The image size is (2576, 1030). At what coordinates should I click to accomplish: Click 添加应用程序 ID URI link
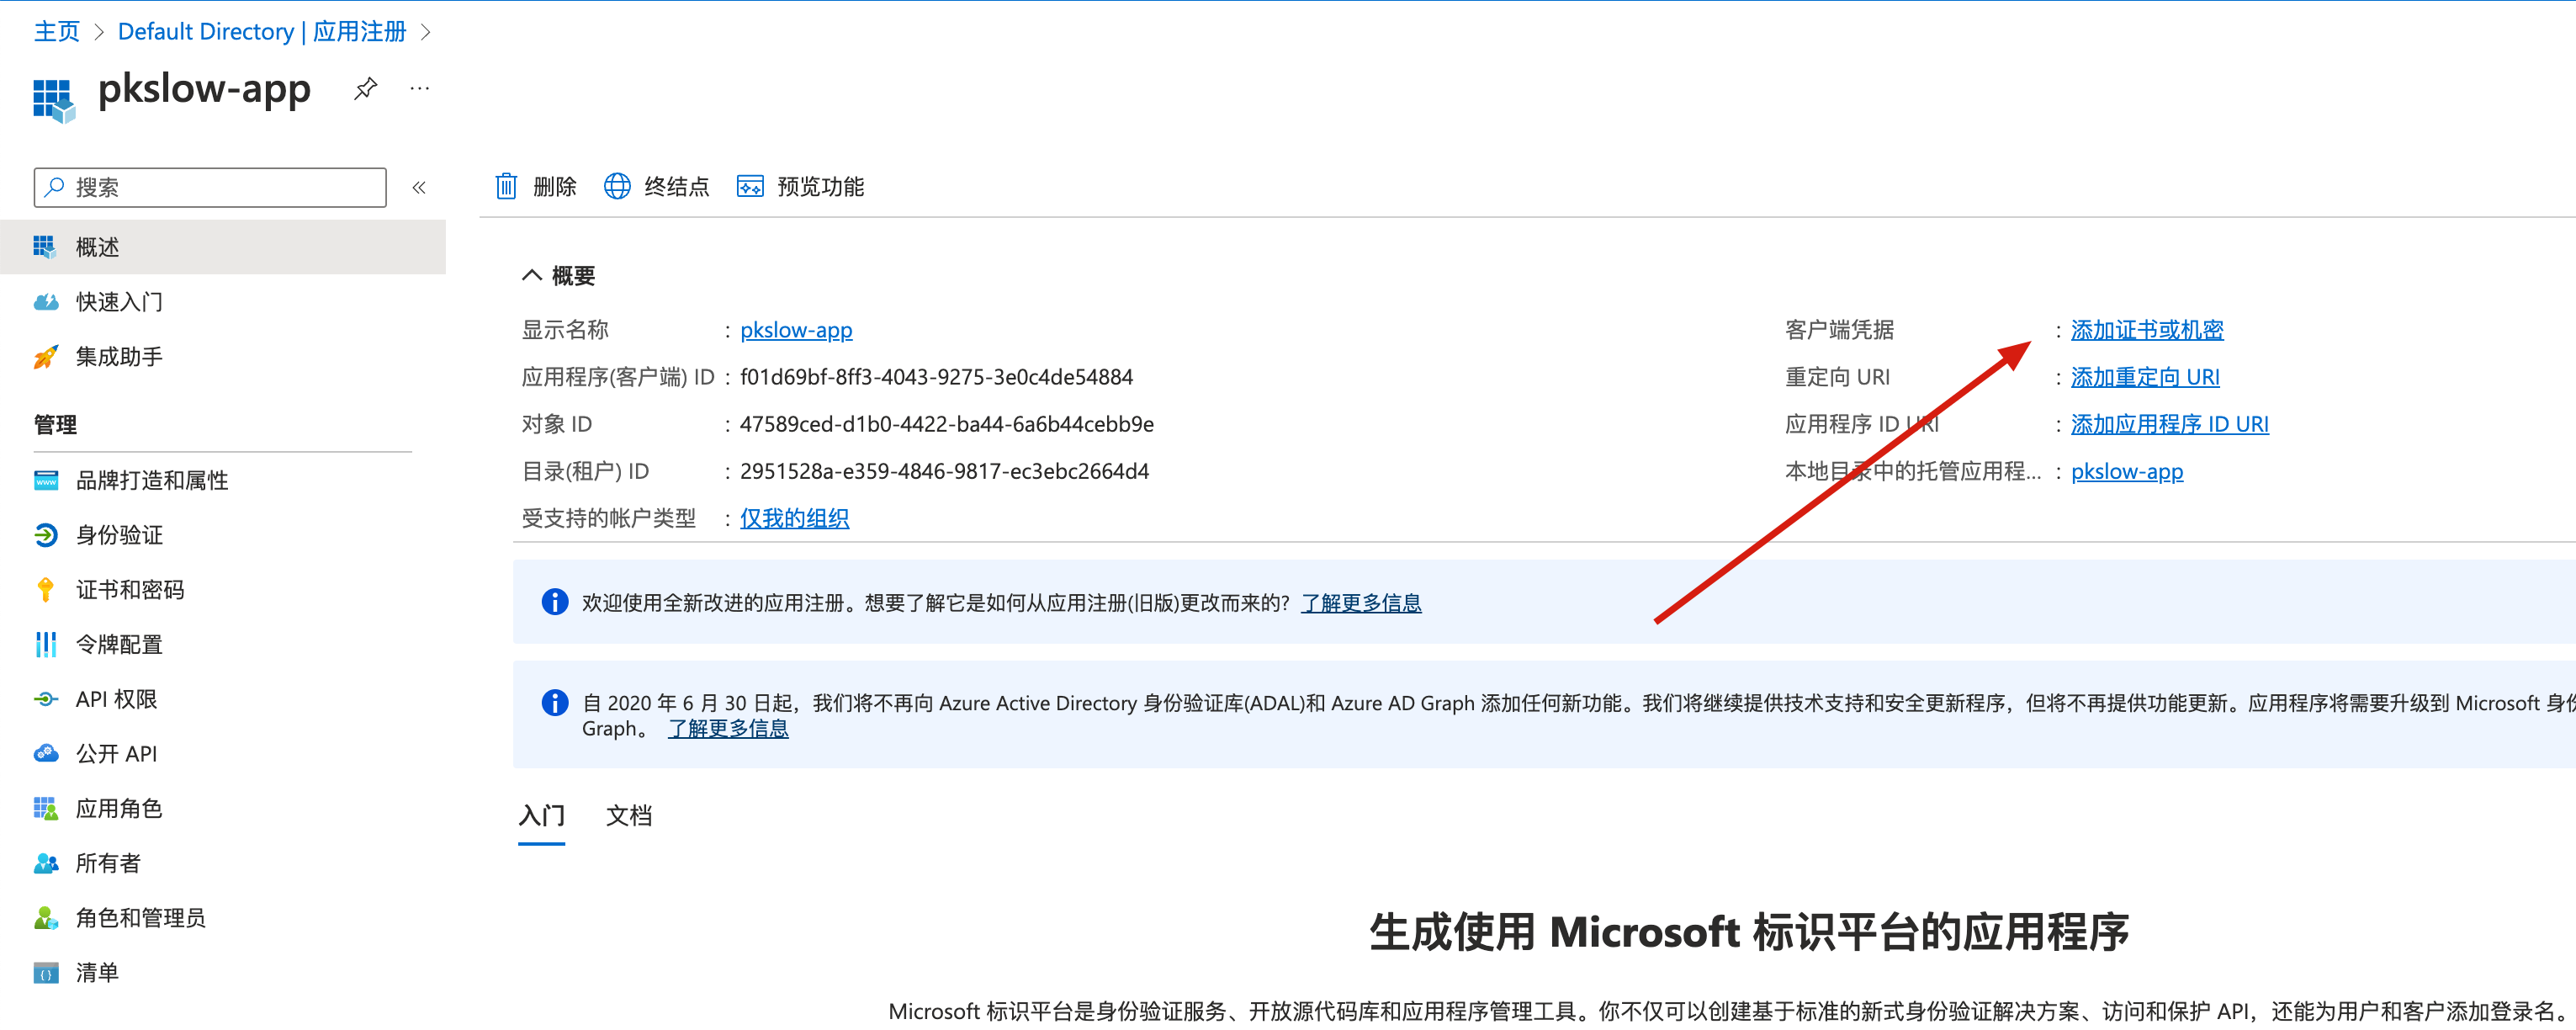click(2170, 424)
